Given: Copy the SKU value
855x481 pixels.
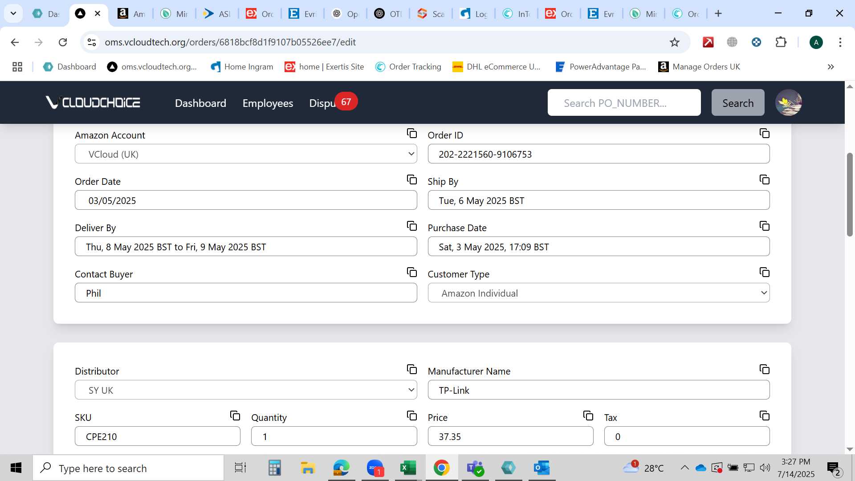Looking at the screenshot, I should point(235,416).
